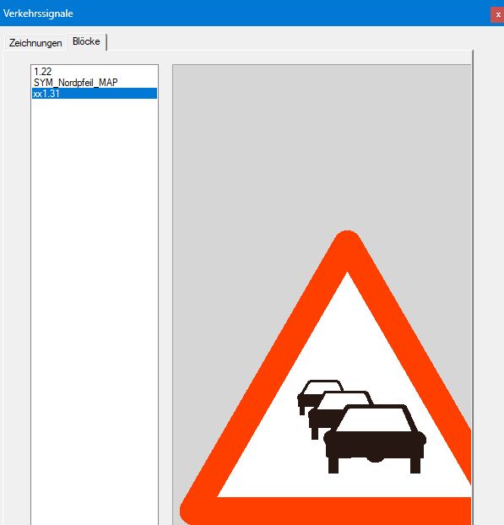
Task: Switch to the Zeichnungen tab
Action: point(35,43)
